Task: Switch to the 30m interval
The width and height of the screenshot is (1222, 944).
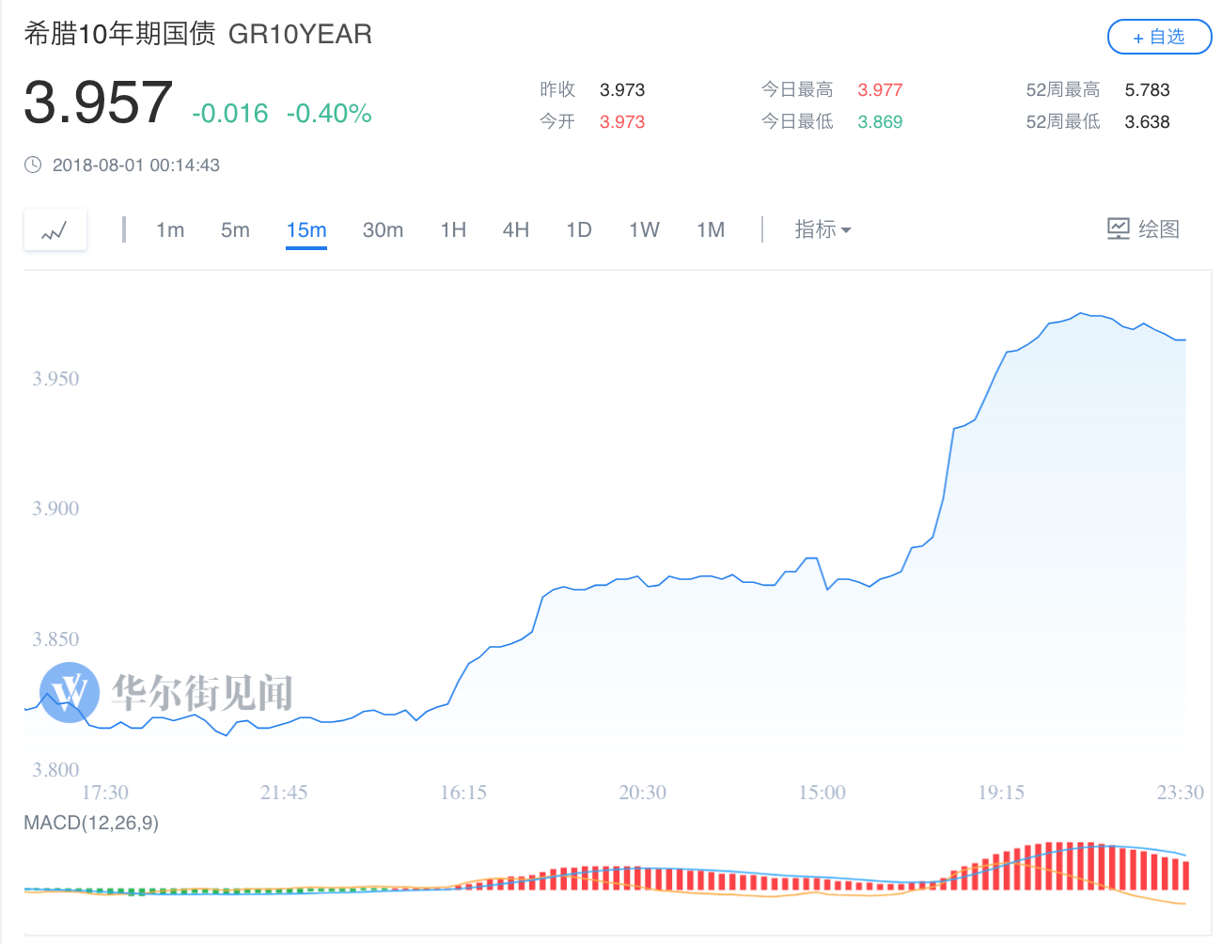Action: (383, 229)
